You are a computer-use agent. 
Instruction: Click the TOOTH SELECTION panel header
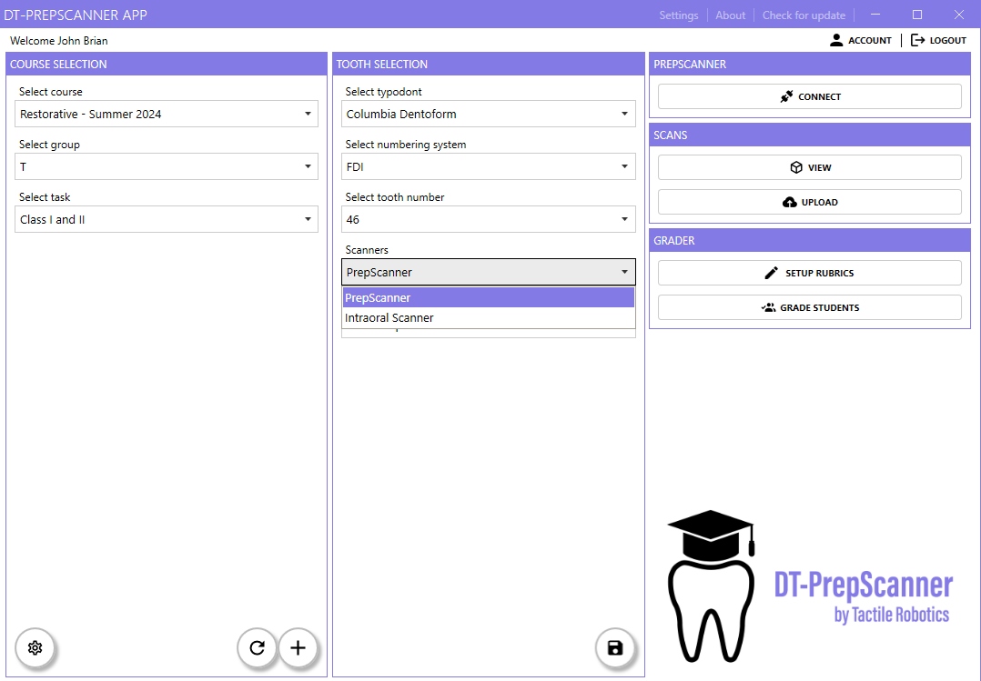click(x=489, y=64)
